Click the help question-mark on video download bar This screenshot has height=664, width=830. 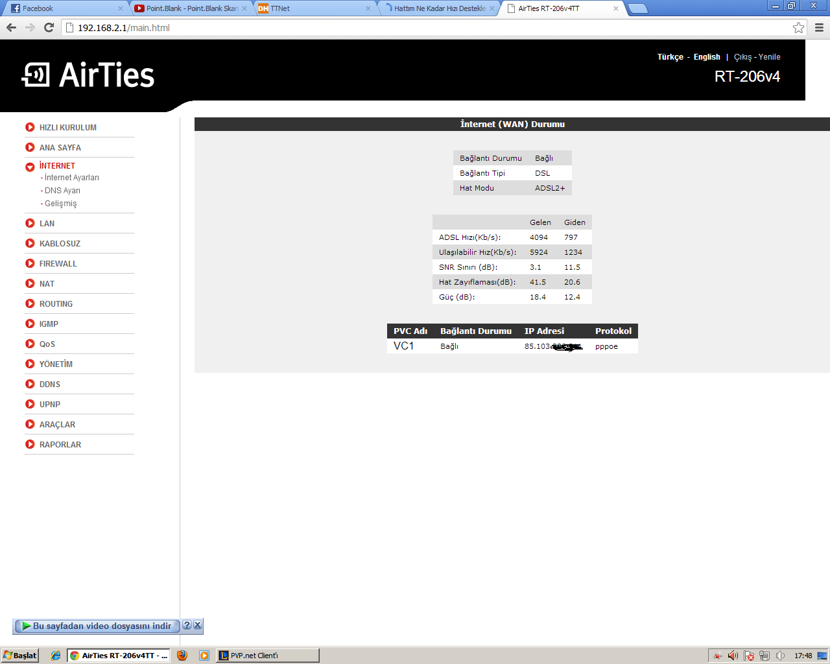click(187, 625)
